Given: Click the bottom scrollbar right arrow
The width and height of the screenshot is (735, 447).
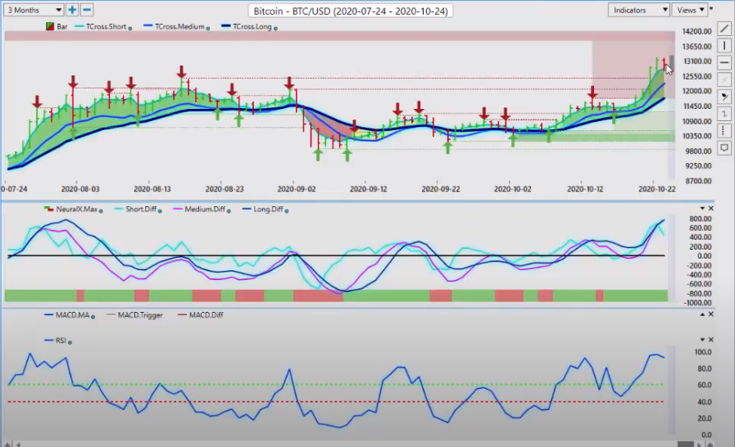Looking at the screenshot, I should click(701, 445).
